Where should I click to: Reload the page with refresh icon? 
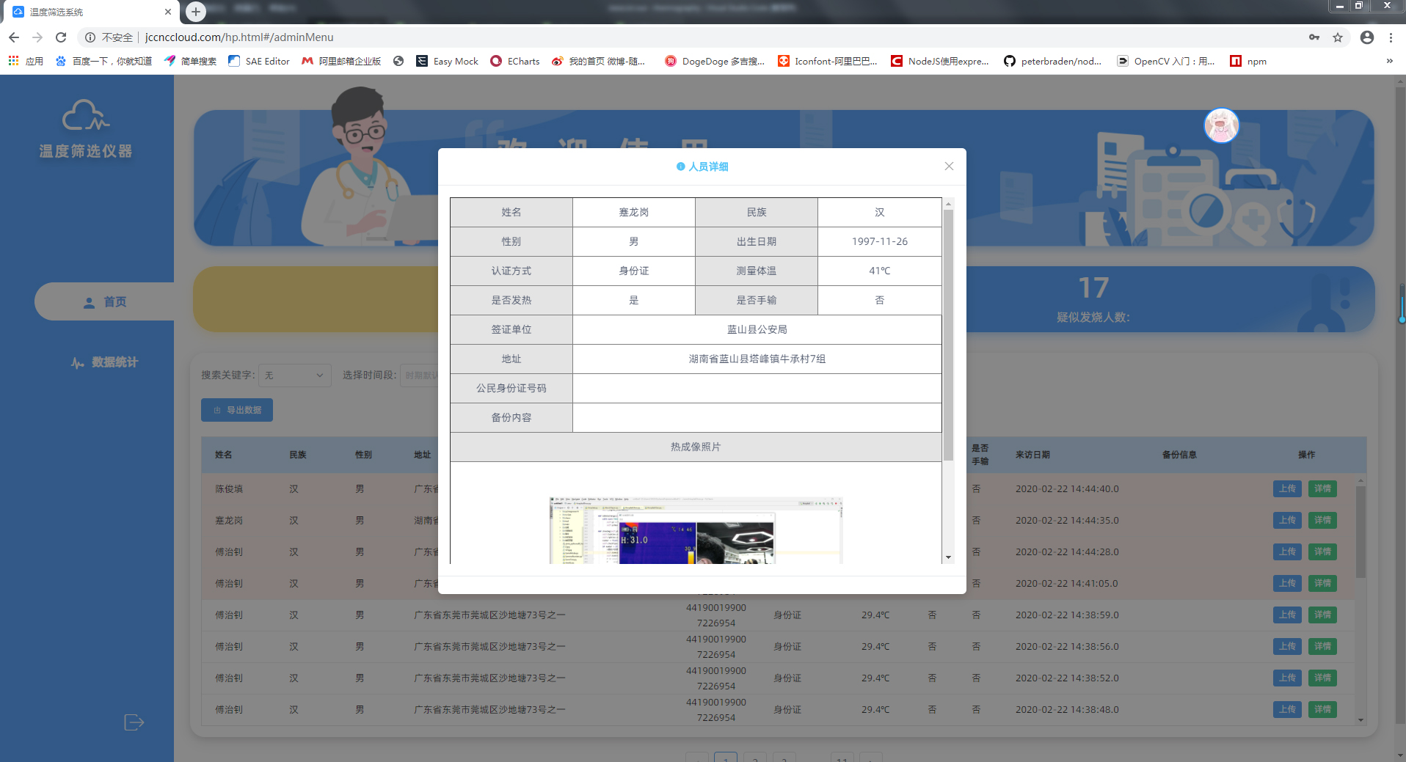(x=61, y=37)
